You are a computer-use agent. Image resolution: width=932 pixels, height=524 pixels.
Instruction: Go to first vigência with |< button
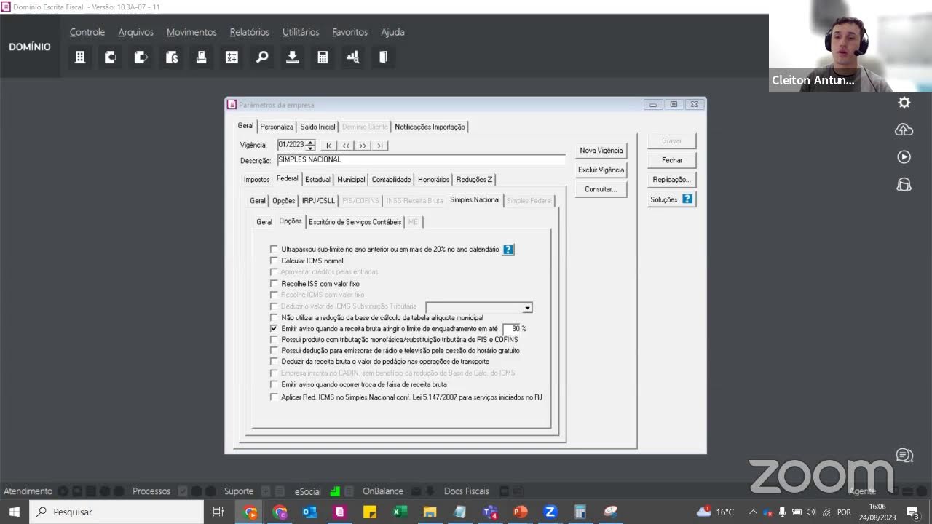click(x=329, y=146)
